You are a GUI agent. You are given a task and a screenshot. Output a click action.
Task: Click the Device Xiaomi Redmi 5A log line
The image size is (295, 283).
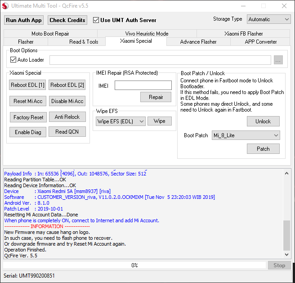58,191
